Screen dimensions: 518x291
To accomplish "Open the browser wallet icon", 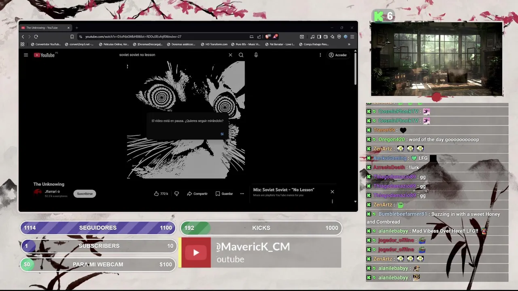I will click(326, 36).
